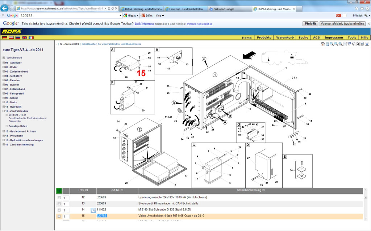
Task: Open the Suche menu
Action: pyautogui.click(x=303, y=38)
